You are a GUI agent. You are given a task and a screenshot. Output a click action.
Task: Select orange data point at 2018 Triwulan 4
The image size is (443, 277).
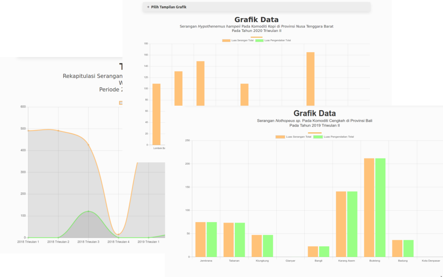118,234
